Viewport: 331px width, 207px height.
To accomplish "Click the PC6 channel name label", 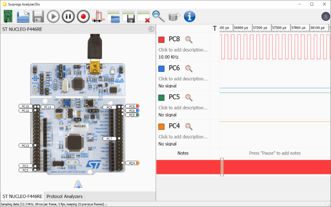I will point(174,68).
